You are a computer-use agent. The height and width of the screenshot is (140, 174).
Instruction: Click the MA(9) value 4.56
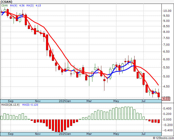click(22, 6)
